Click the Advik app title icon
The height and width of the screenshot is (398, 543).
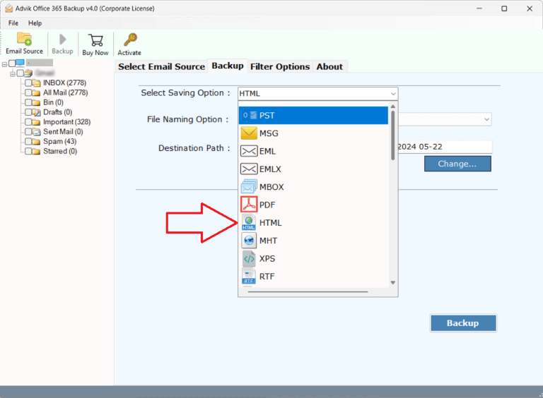coord(9,8)
